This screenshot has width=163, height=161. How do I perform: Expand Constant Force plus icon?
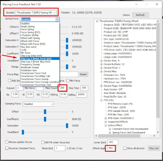coord(110,129)
